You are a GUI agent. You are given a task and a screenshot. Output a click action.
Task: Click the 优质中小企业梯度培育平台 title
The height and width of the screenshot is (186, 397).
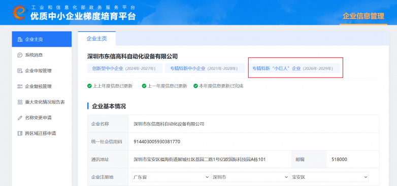[x=83, y=16]
